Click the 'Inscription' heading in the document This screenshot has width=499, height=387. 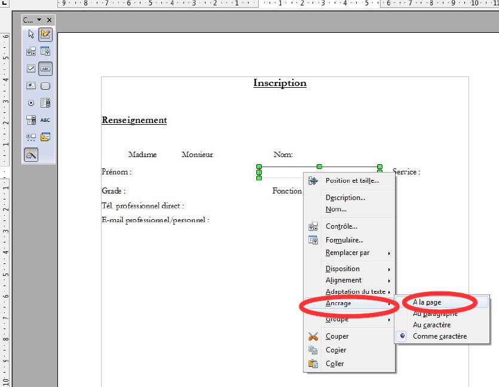pyautogui.click(x=280, y=83)
